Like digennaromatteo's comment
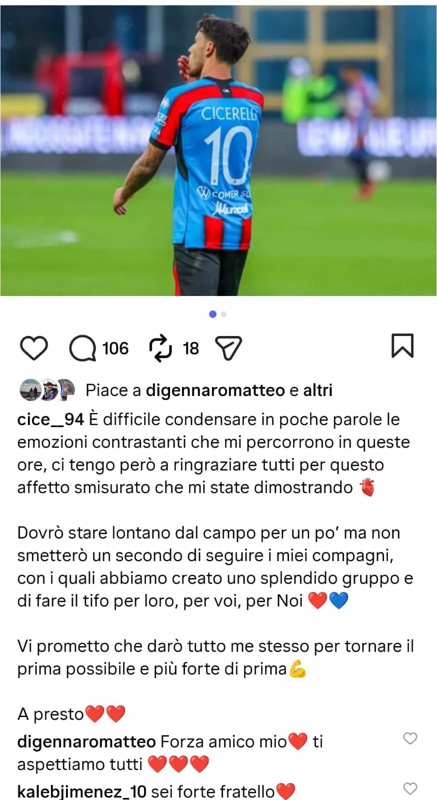437x800 pixels. (410, 738)
